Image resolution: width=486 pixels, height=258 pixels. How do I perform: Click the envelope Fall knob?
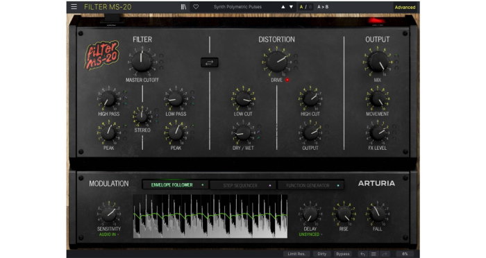coord(377,214)
